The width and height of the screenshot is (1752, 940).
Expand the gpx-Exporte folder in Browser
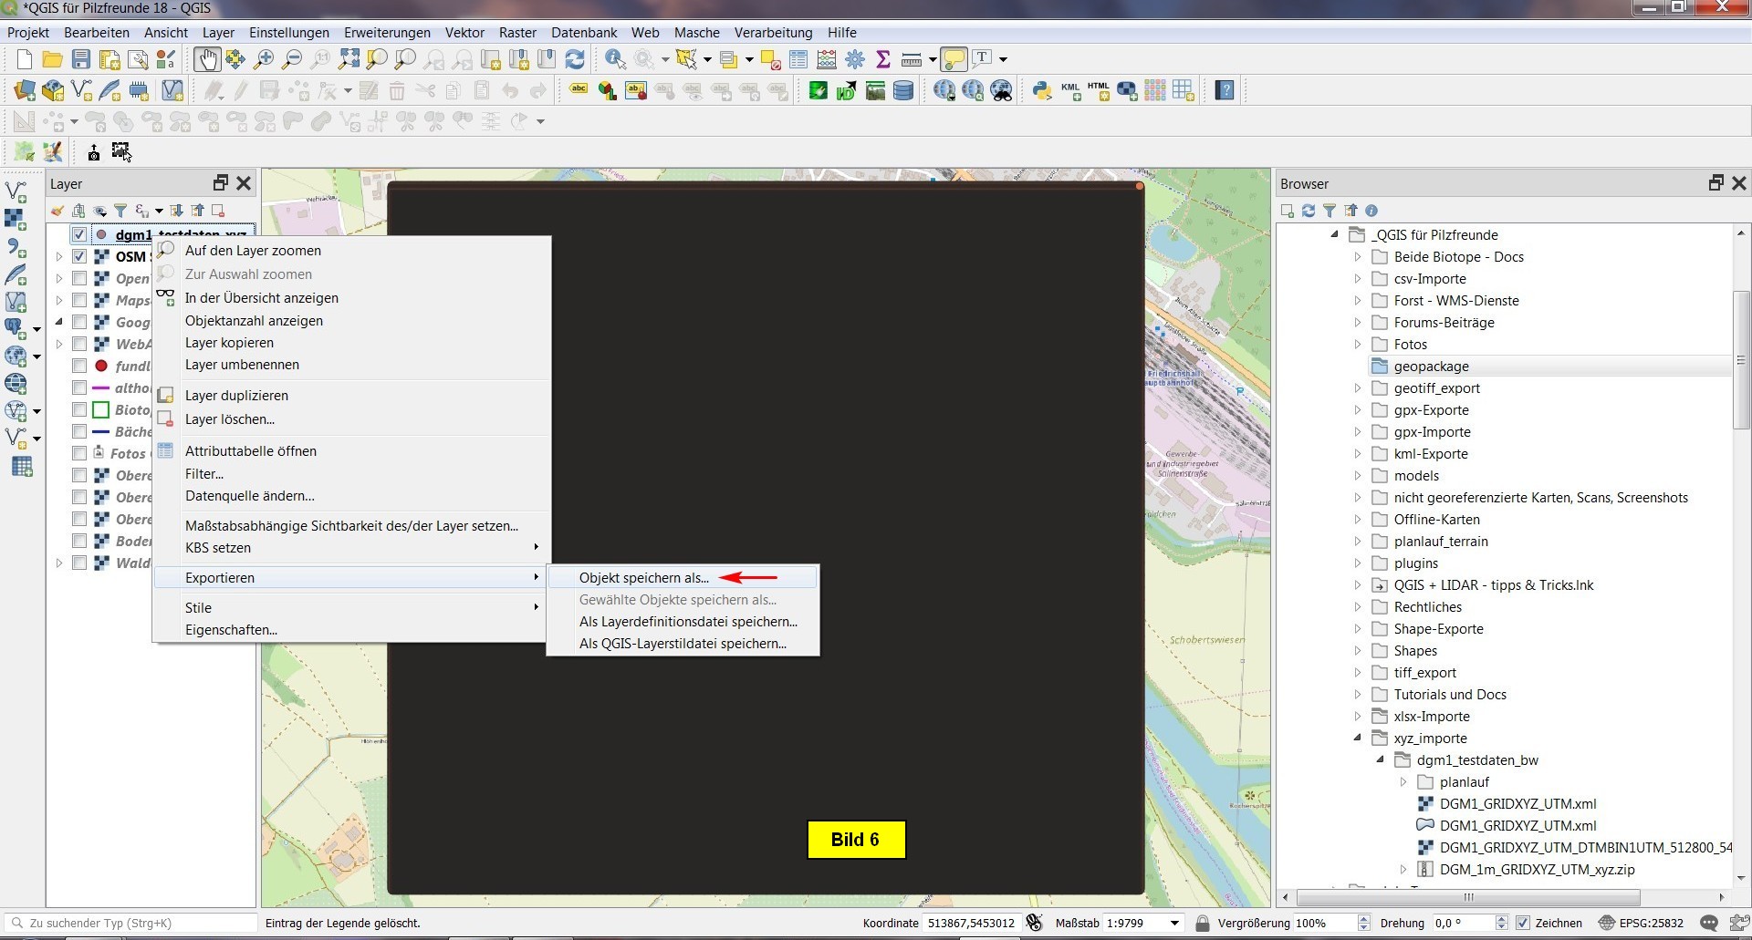click(1358, 410)
